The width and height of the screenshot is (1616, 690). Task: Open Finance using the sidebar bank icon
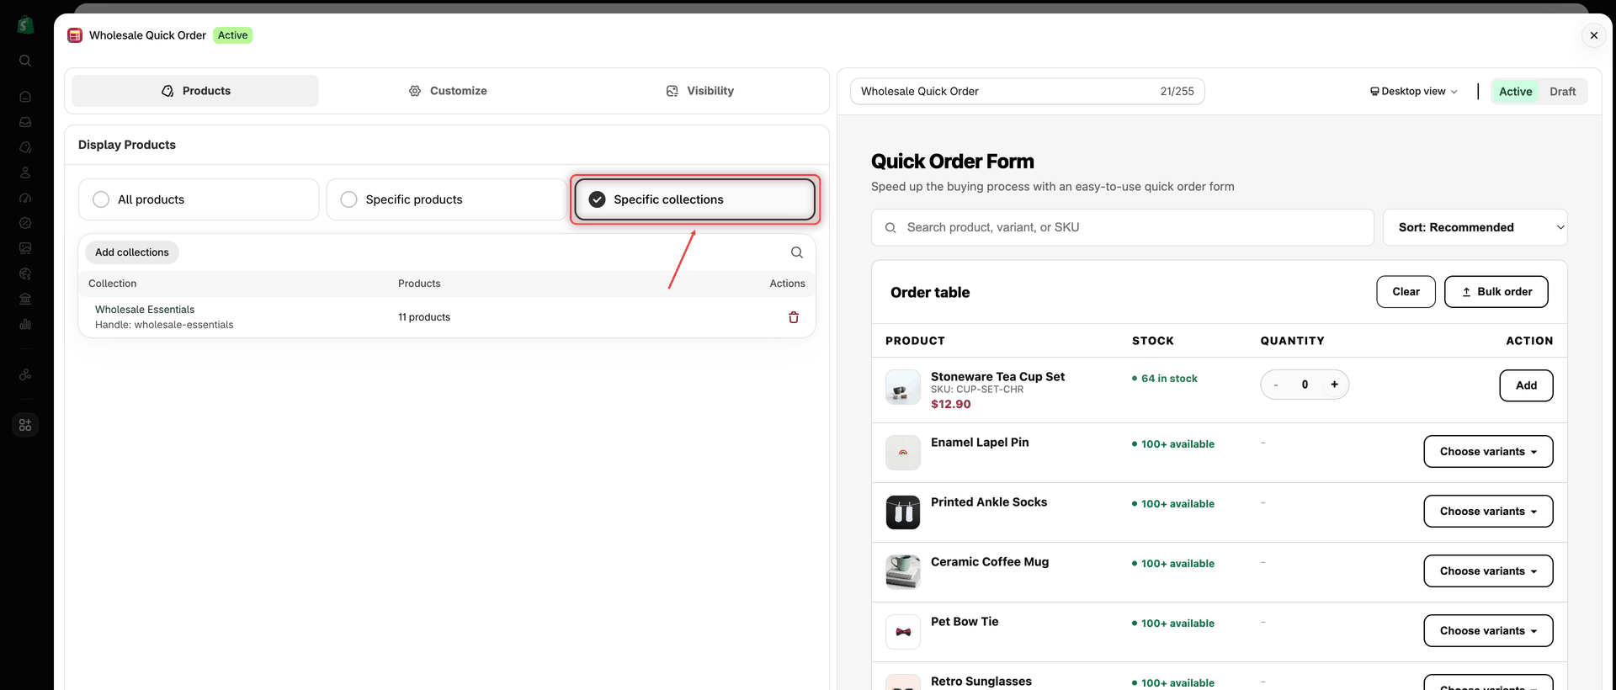25,299
